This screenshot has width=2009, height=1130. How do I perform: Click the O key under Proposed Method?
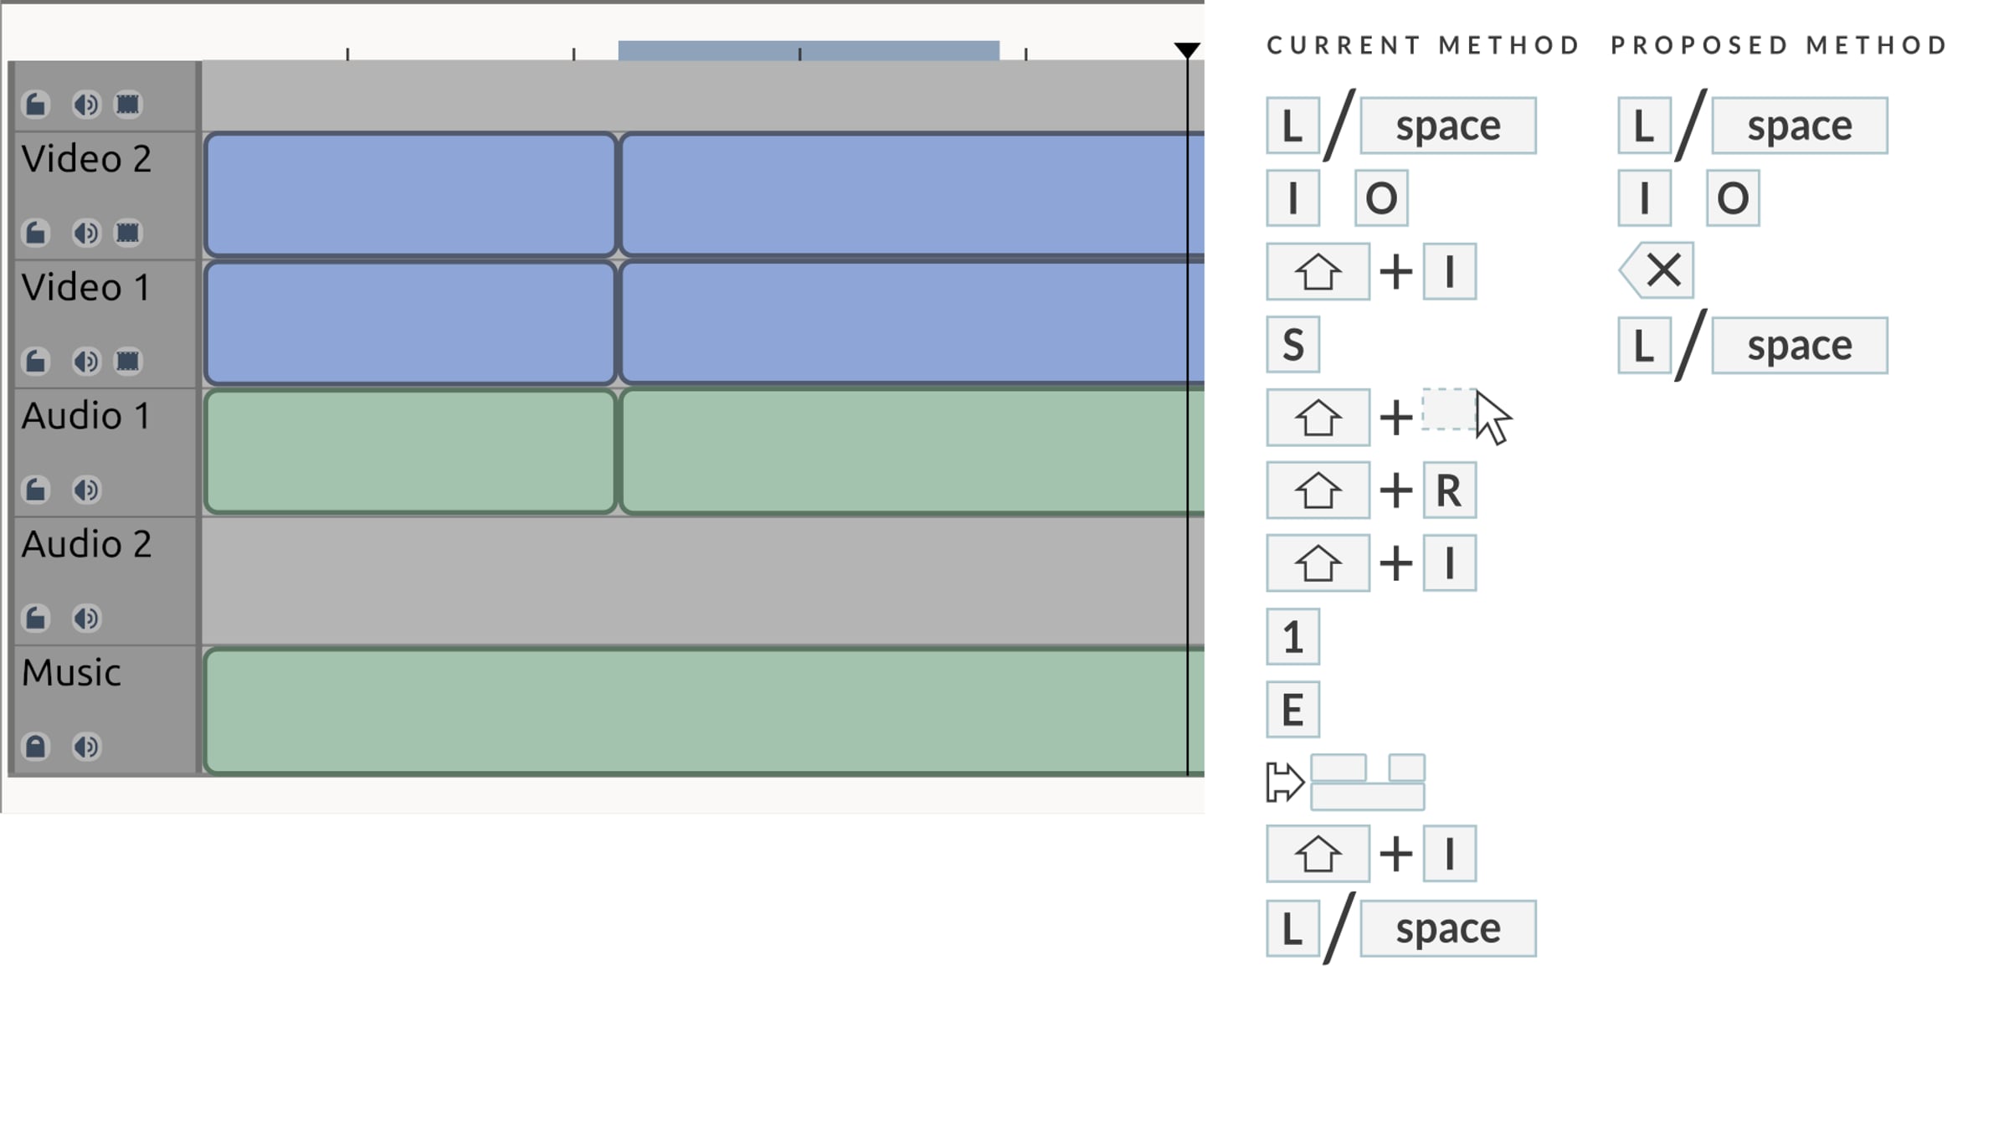(x=1733, y=198)
